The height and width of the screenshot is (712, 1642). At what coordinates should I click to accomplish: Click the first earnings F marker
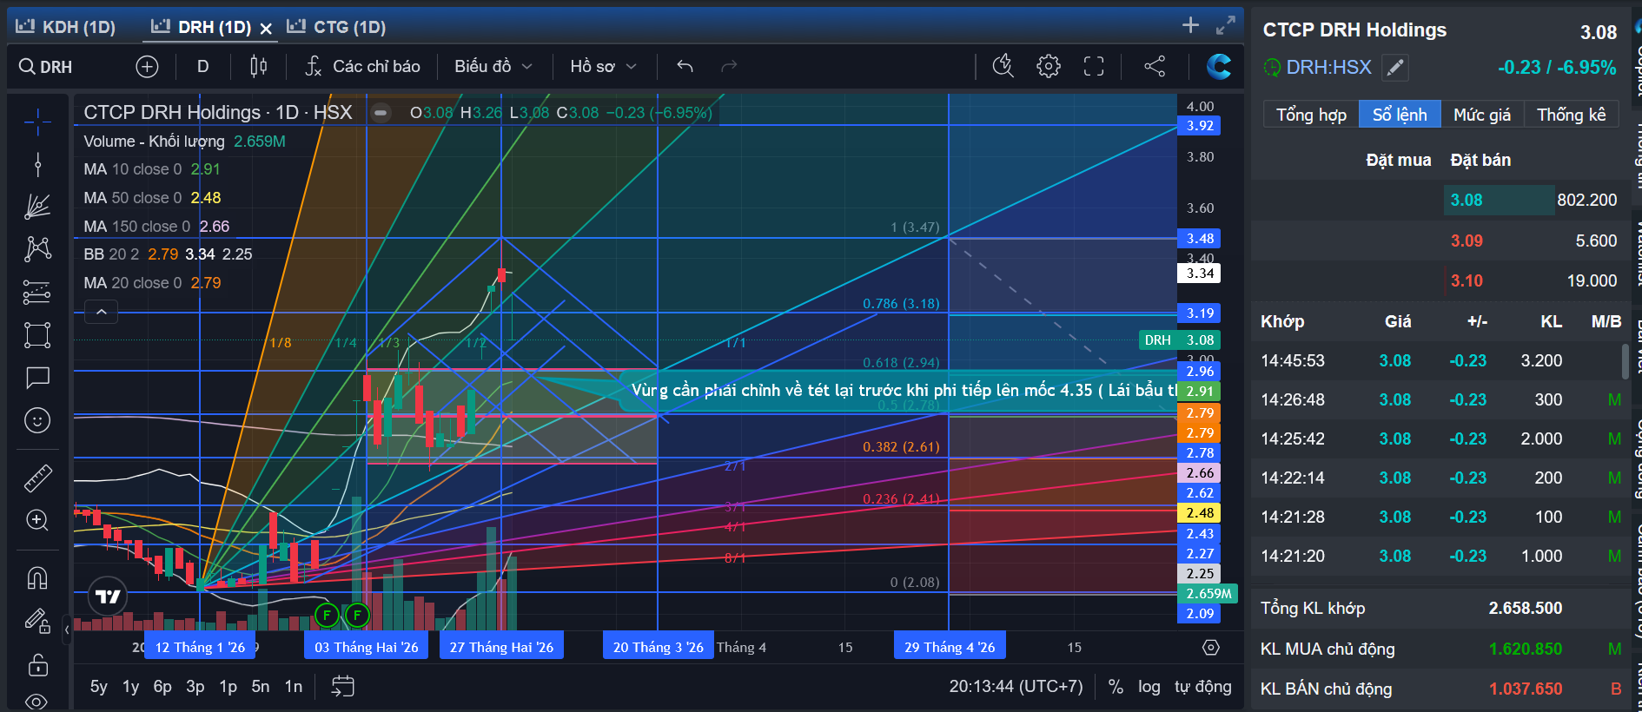point(327,616)
